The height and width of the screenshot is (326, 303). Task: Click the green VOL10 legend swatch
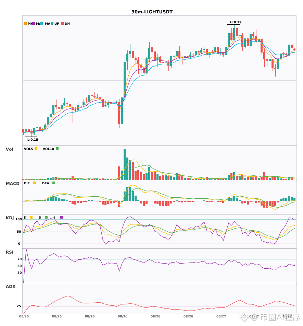point(57,149)
